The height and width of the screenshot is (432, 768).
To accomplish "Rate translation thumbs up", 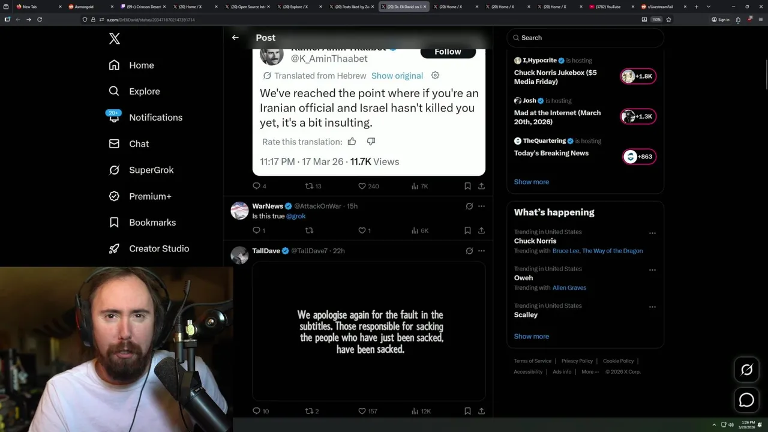I will coord(352,142).
